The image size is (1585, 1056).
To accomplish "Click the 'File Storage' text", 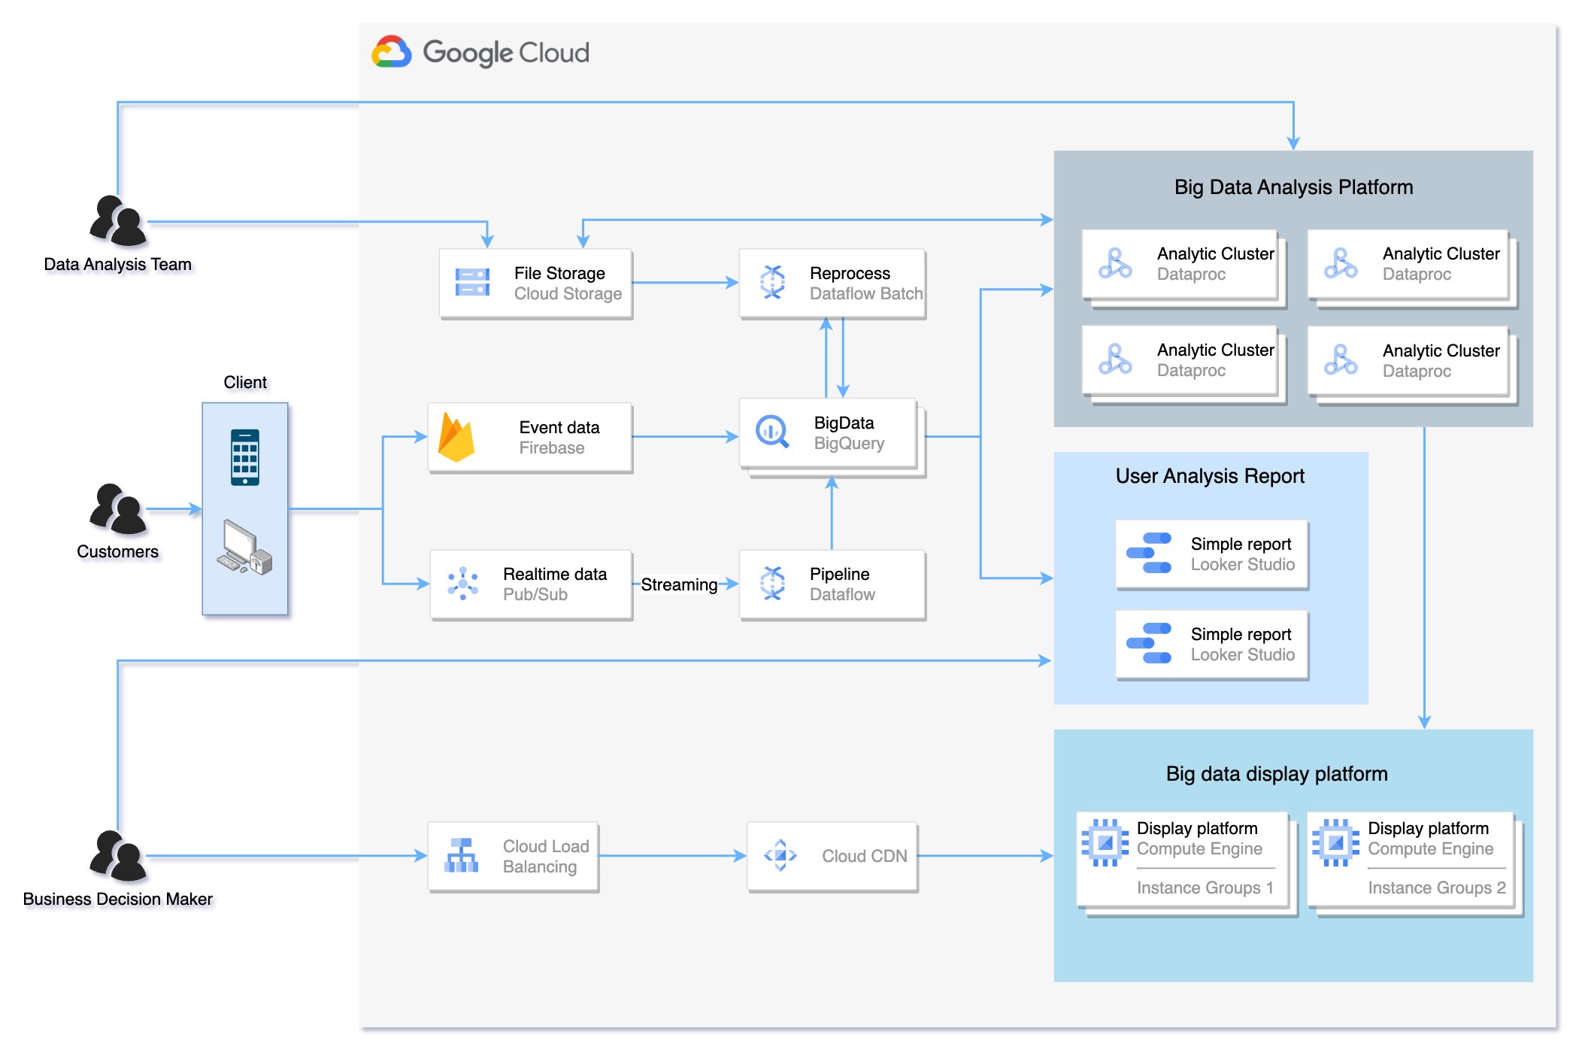I will (559, 273).
